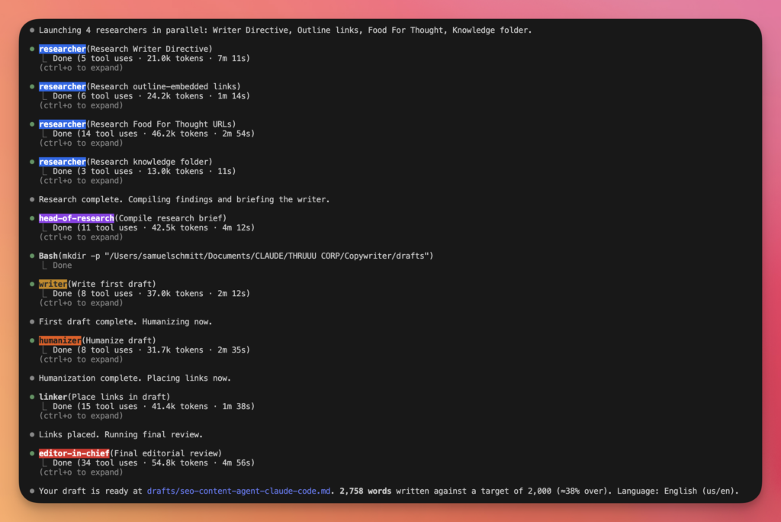Expand the output under Humanize draft
Viewport: 781px width, 522px height.
pos(81,359)
